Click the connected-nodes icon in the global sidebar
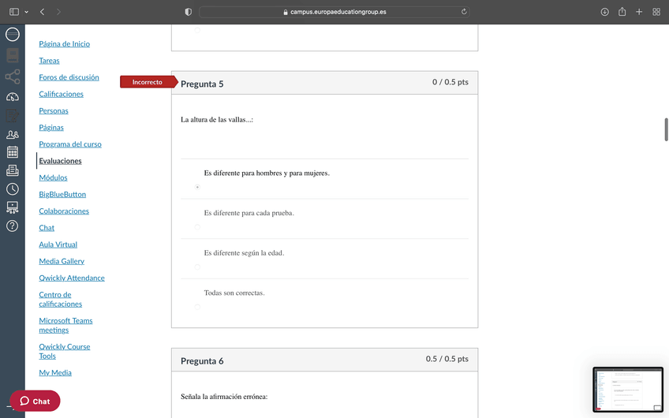Viewport: 669px width, 418px height. (x=13, y=77)
